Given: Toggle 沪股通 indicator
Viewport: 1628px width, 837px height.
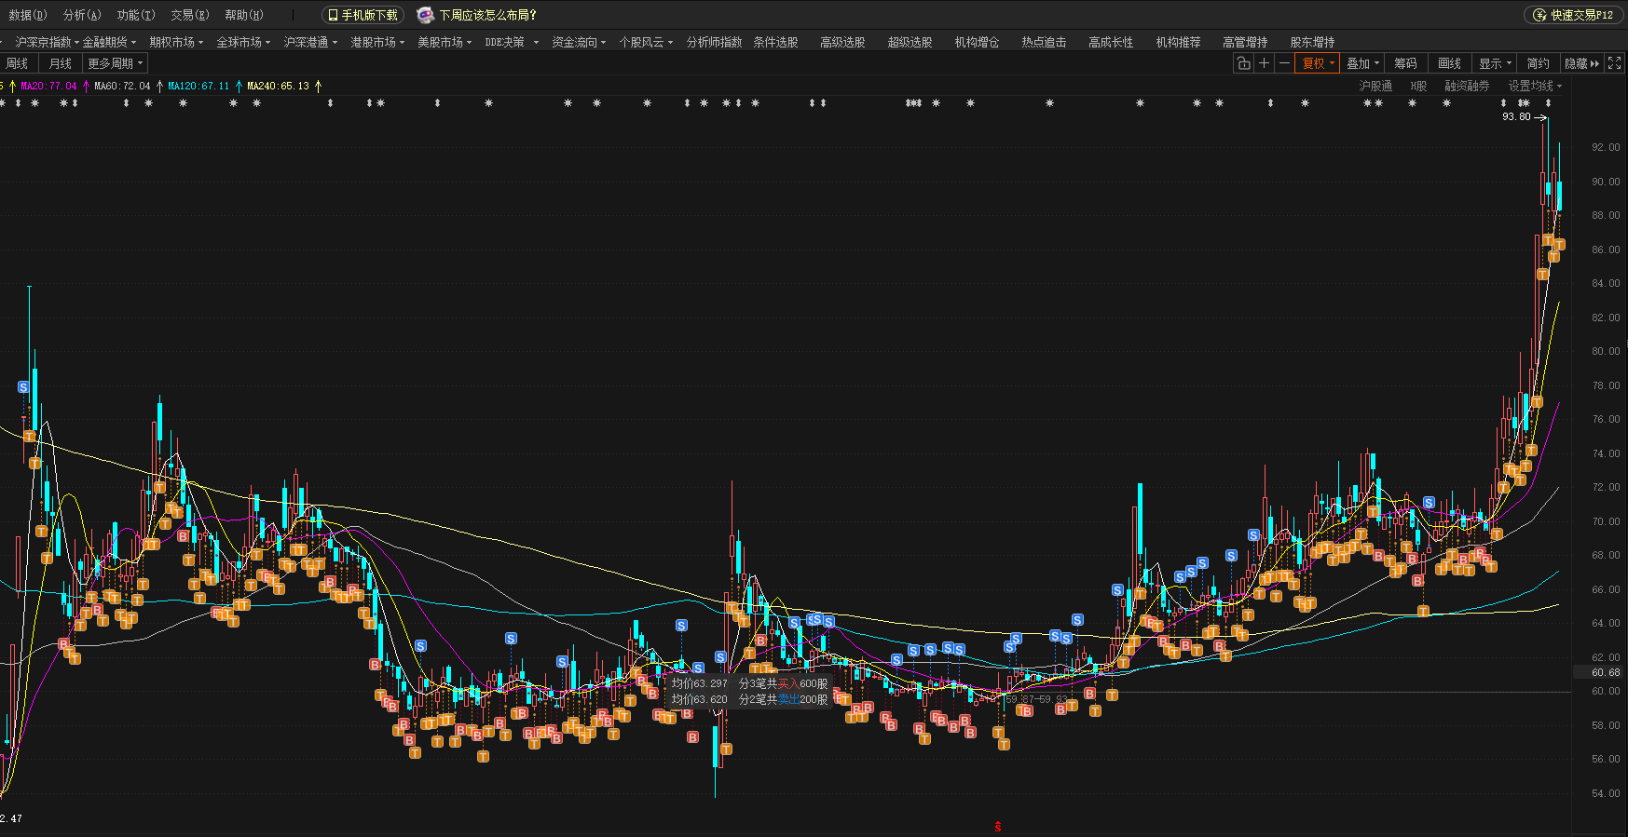Looking at the screenshot, I should pyautogui.click(x=1375, y=86).
